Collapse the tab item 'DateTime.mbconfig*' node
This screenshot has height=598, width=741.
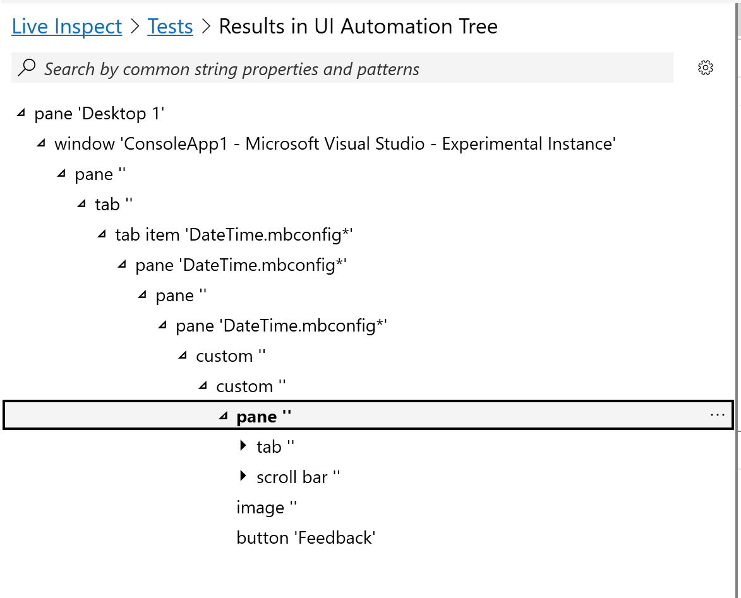[101, 234]
